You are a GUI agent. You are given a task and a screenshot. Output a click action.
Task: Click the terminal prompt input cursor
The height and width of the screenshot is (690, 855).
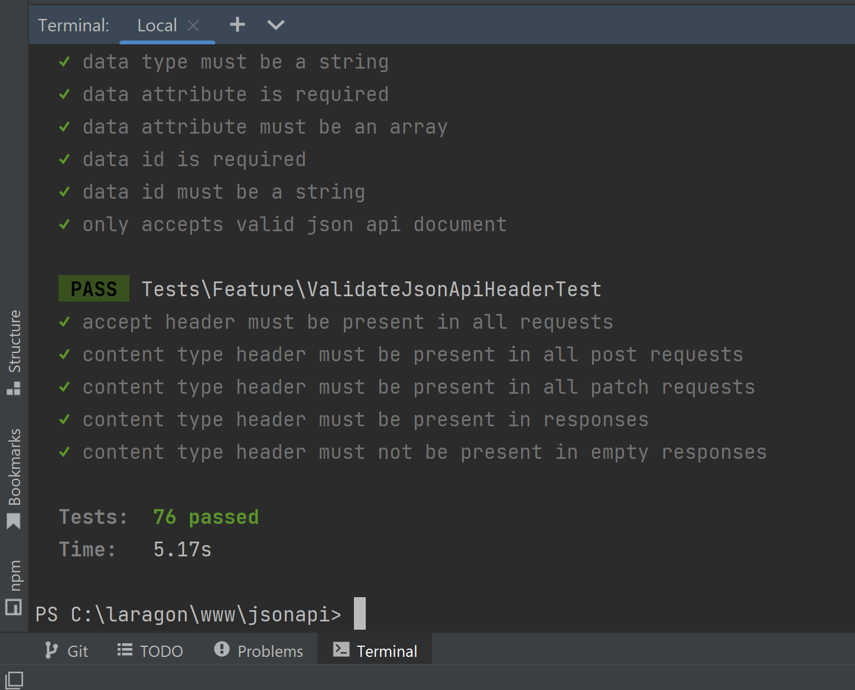(x=360, y=614)
